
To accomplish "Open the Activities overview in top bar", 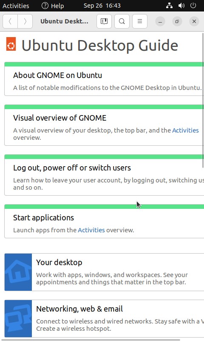I will tap(16, 6).
